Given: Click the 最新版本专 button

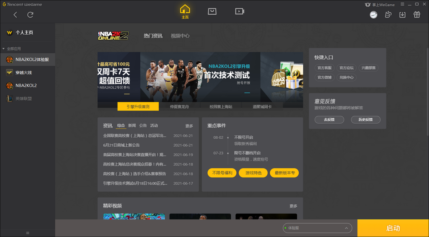Looking at the screenshot, I should [284, 173].
